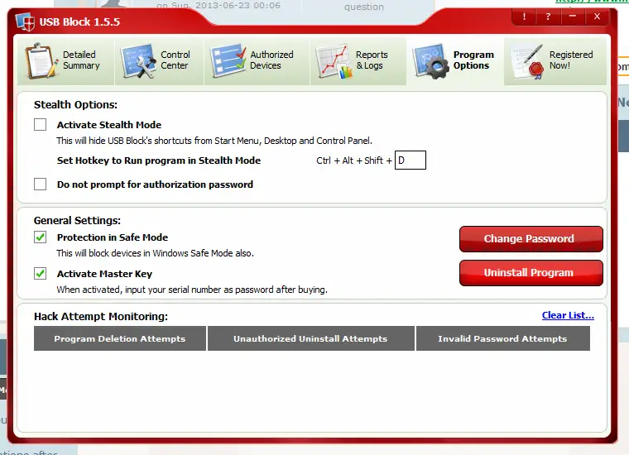Image resolution: width=629 pixels, height=455 pixels.
Task: Switch to Control Center tab
Action: [159, 61]
